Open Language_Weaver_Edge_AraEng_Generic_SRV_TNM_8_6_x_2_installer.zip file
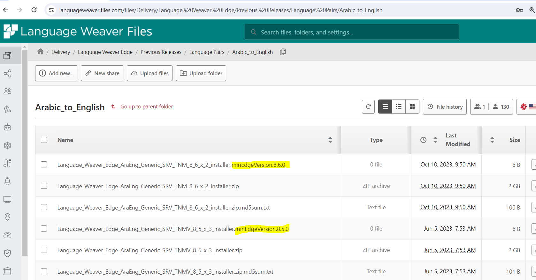The width and height of the screenshot is (536, 280). [x=148, y=186]
